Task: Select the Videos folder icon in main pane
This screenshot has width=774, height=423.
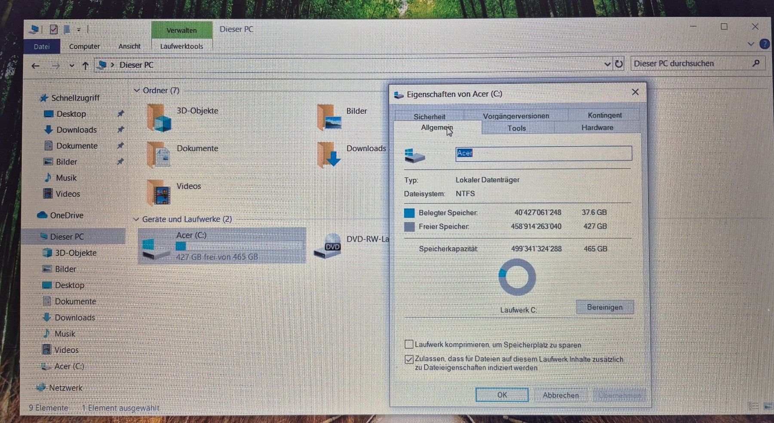Action: (158, 193)
